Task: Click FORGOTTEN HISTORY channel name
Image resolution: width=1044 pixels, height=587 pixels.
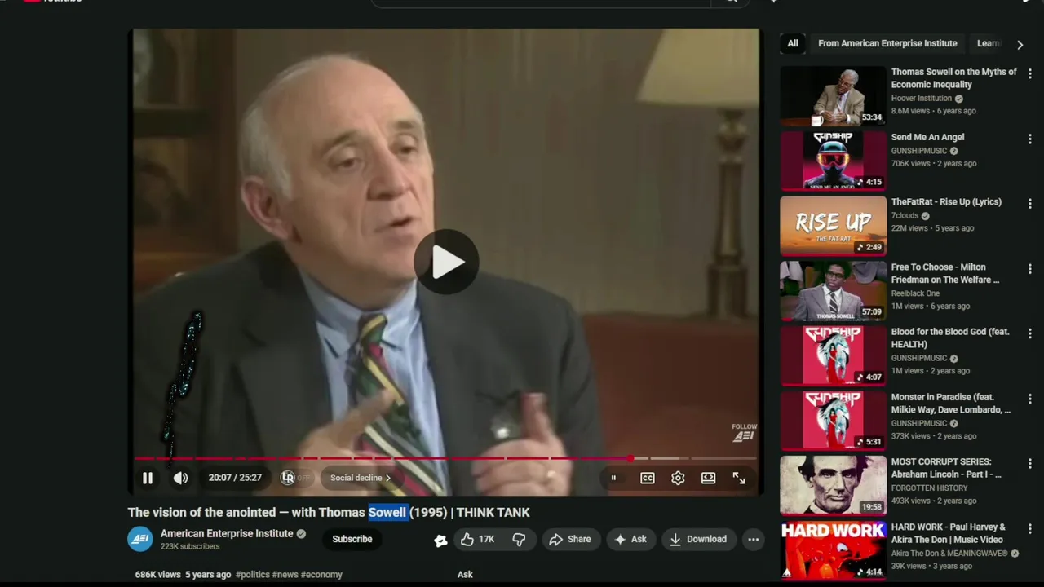Action: [x=929, y=488]
